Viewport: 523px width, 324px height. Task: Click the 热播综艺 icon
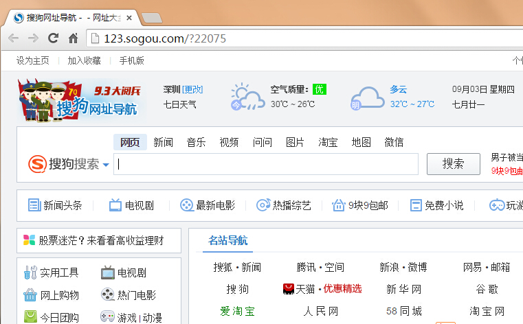[263, 205]
